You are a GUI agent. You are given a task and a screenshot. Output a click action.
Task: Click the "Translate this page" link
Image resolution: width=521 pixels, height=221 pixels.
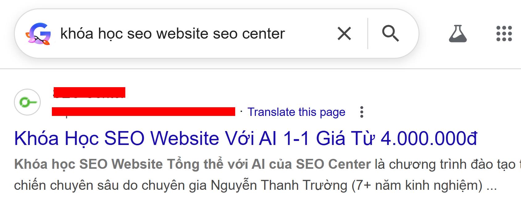click(296, 112)
